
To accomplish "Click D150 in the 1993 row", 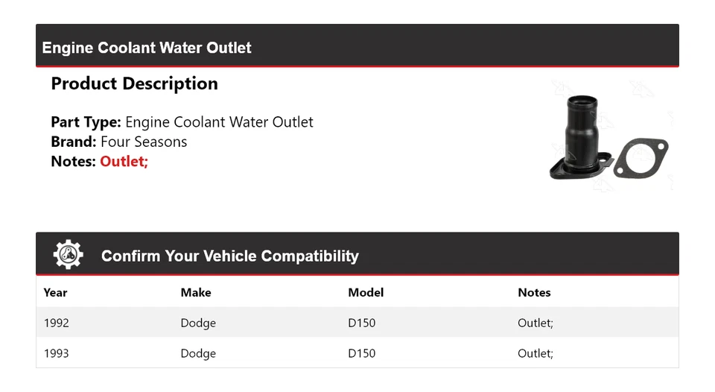I will click(362, 353).
